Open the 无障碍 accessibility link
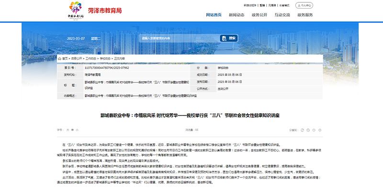Viewport: 383px width, 188px height. pos(272,5)
